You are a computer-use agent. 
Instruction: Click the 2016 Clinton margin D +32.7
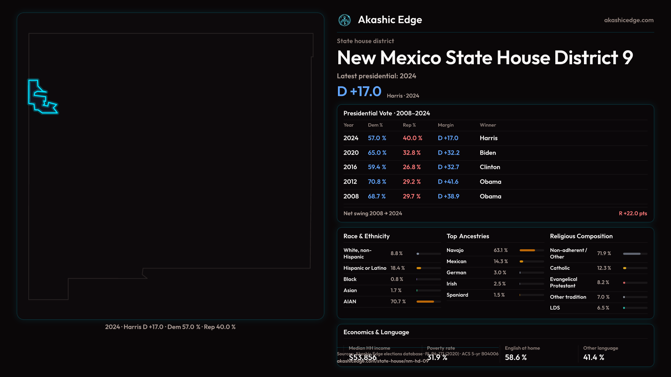coord(448,167)
